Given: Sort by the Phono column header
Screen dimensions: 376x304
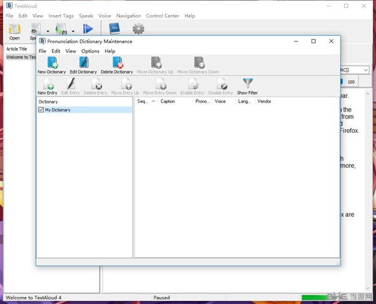Looking at the screenshot, I should 202,102.
